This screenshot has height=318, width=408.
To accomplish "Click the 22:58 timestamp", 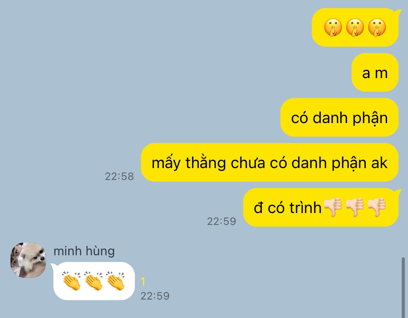I will [x=119, y=176].
